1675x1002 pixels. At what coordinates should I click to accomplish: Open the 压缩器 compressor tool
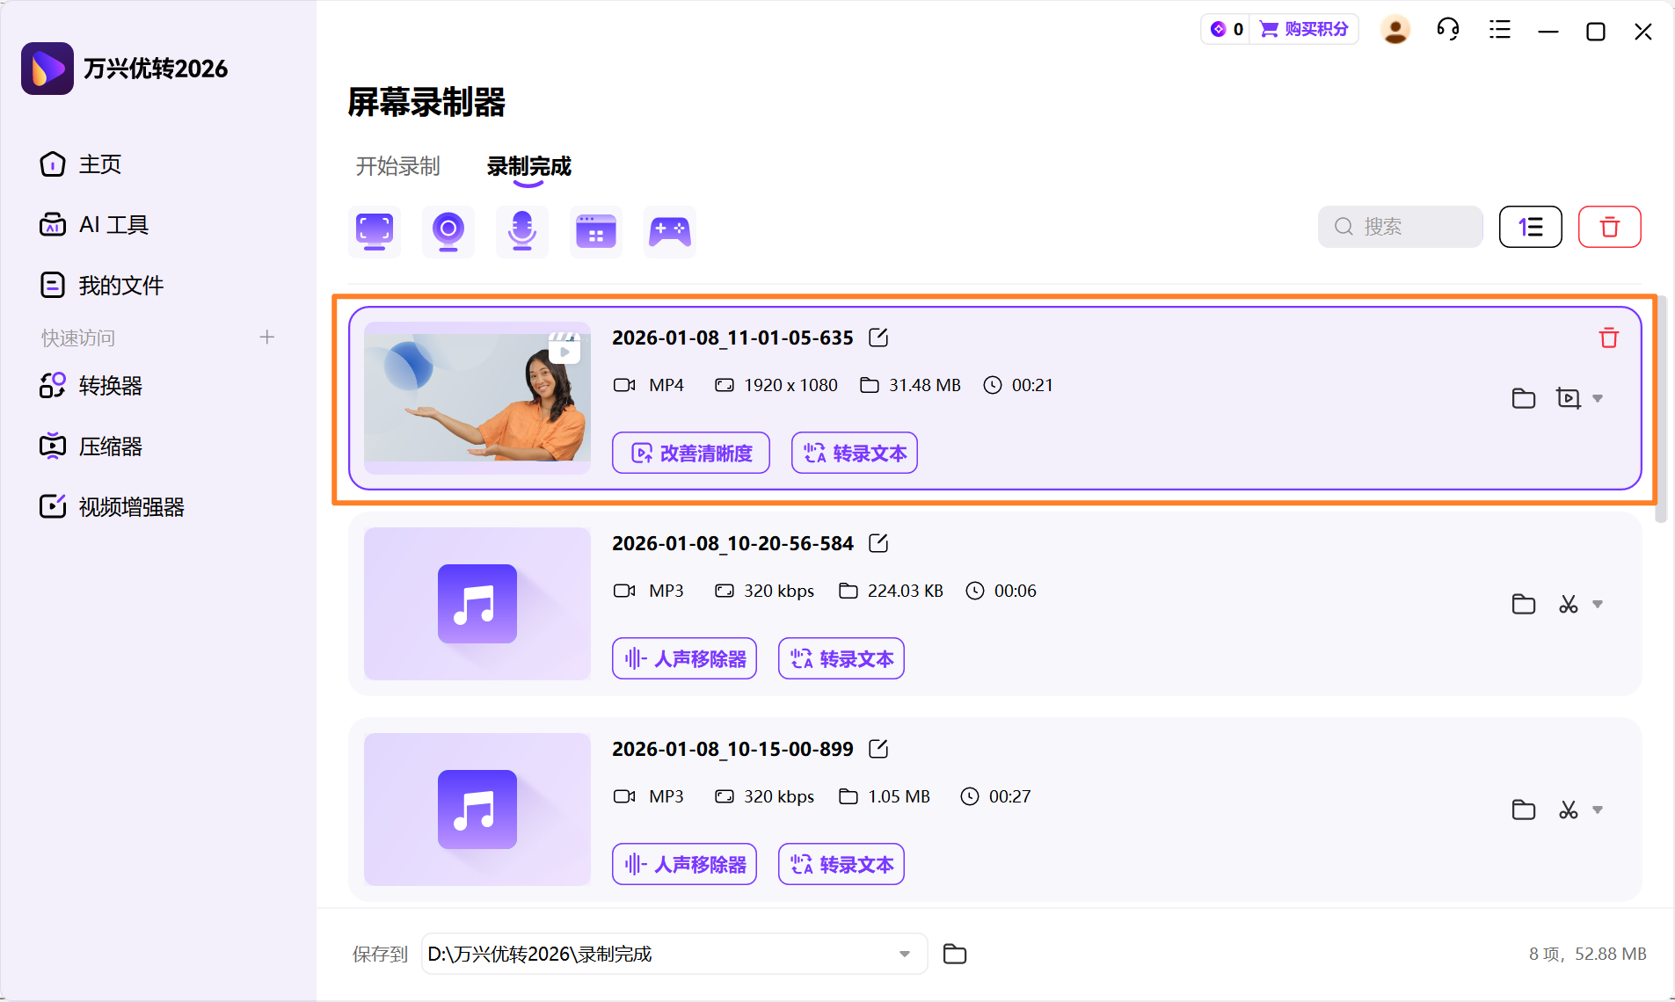(x=110, y=446)
